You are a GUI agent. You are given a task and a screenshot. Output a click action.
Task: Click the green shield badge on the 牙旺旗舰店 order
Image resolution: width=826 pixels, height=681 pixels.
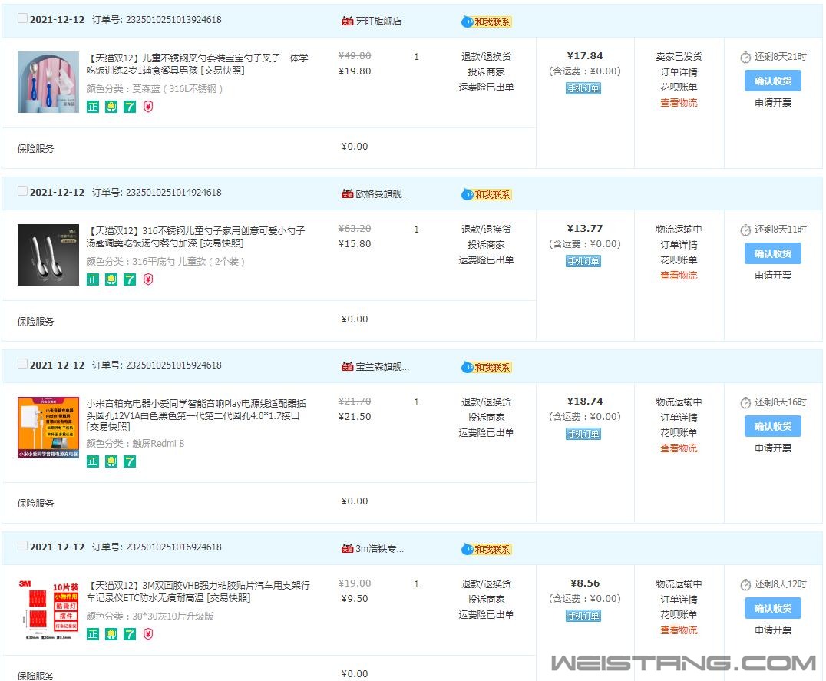tap(111, 107)
